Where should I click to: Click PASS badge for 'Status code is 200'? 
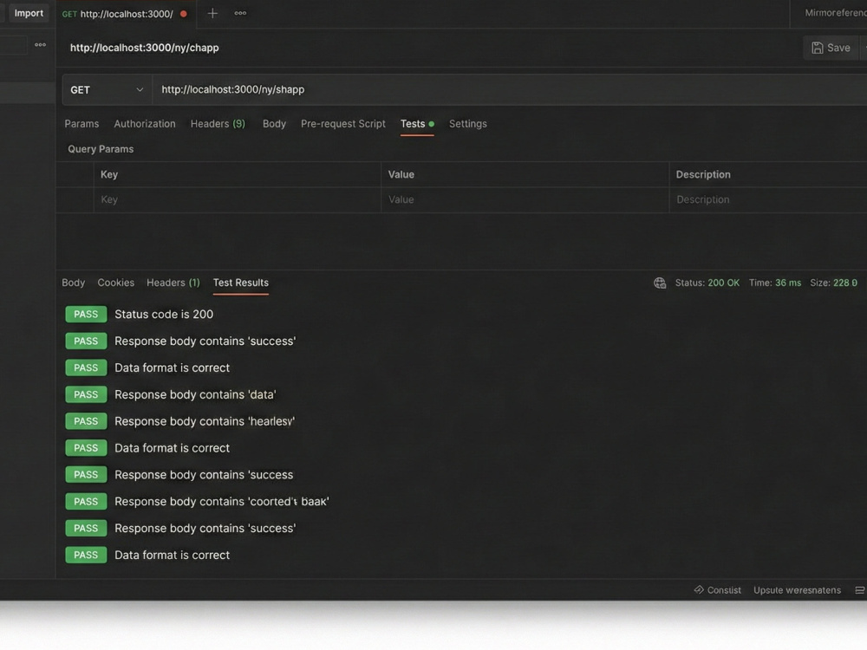[x=86, y=314]
